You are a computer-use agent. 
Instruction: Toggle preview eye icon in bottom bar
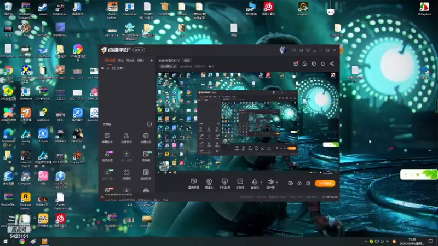click(x=299, y=183)
